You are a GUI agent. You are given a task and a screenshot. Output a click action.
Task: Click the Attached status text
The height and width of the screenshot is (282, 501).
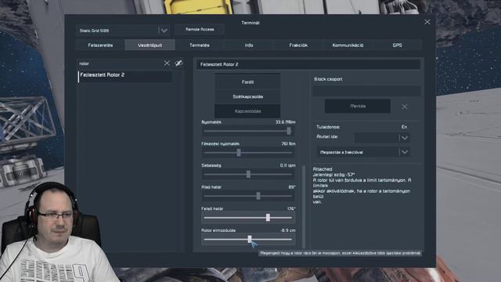tap(323, 169)
